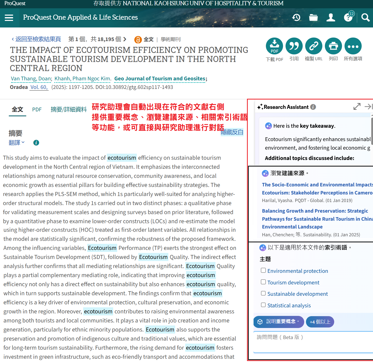Screen dimensions: 373x362
Task: Click the user account profile icon
Action: (x=331, y=17)
